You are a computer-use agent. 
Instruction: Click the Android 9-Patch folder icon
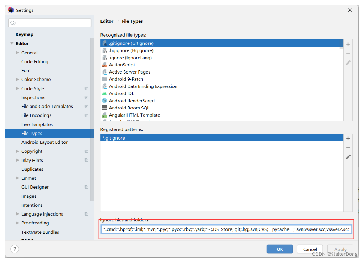[x=104, y=79]
